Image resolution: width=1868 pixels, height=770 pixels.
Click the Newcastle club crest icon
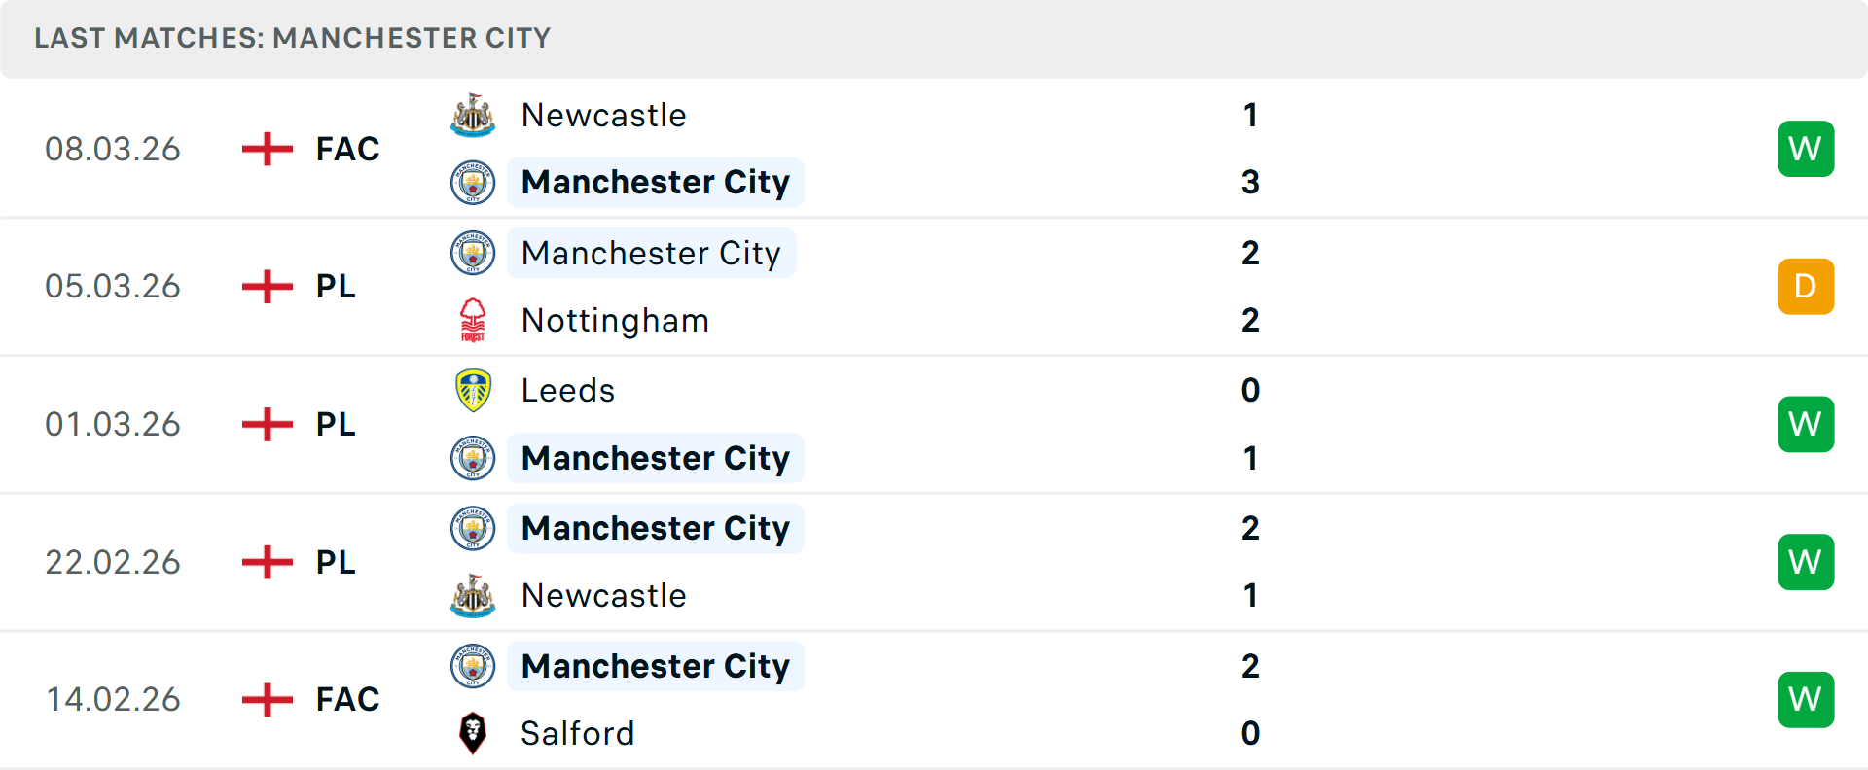(473, 114)
